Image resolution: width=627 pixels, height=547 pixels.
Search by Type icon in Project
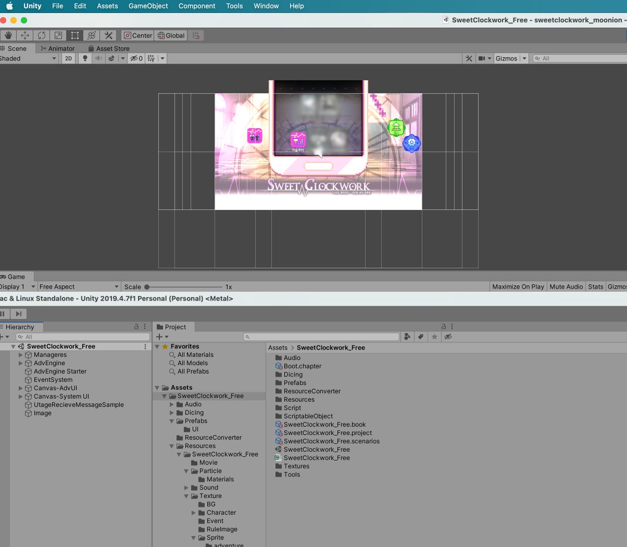click(x=408, y=337)
